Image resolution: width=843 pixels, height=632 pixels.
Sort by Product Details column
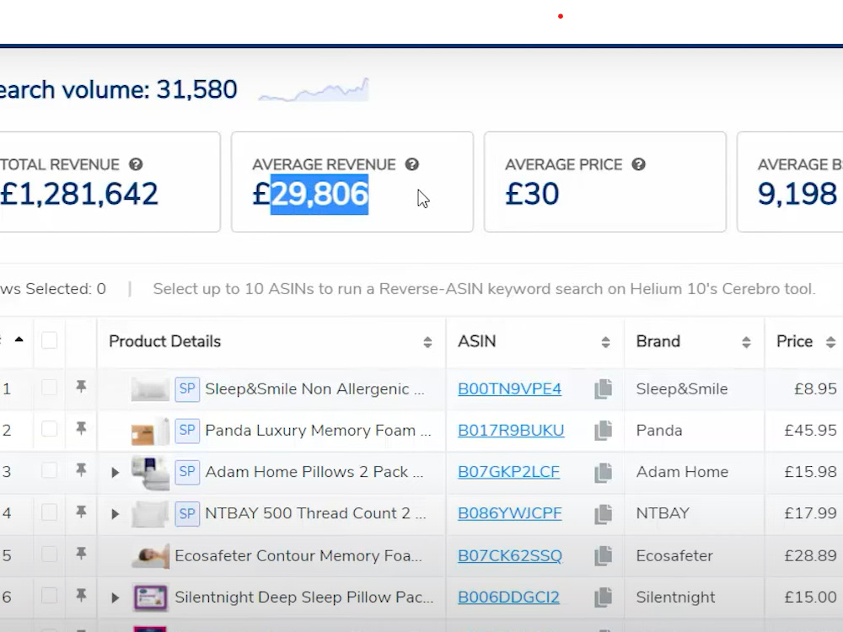click(x=427, y=342)
